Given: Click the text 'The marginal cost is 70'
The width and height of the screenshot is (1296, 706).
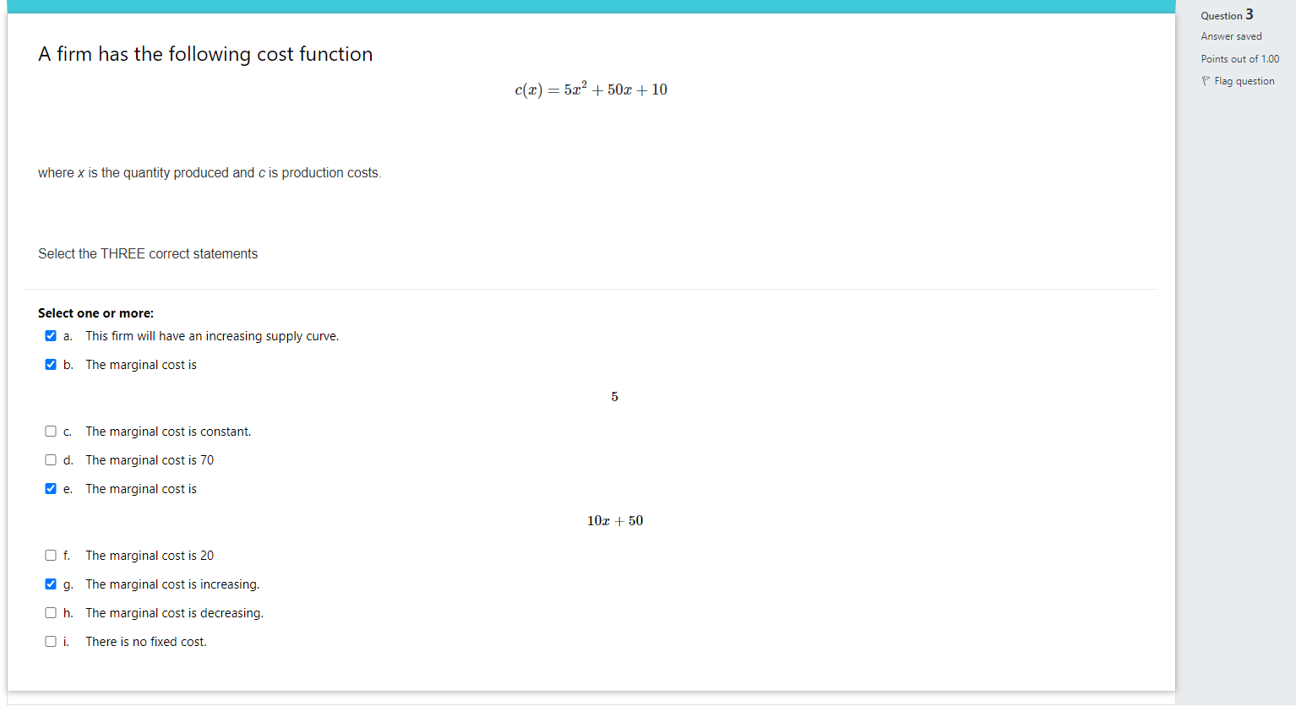Looking at the screenshot, I should pos(150,460).
